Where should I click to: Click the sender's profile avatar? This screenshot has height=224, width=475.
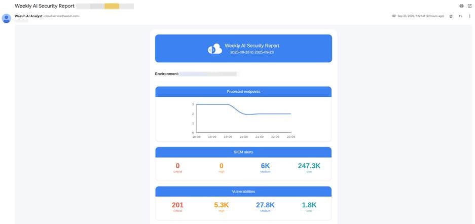pos(7,18)
